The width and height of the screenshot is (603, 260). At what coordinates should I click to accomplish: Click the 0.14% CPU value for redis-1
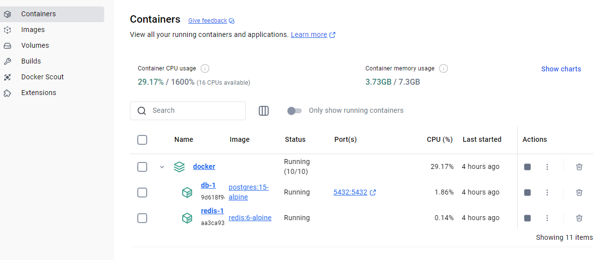(444, 218)
